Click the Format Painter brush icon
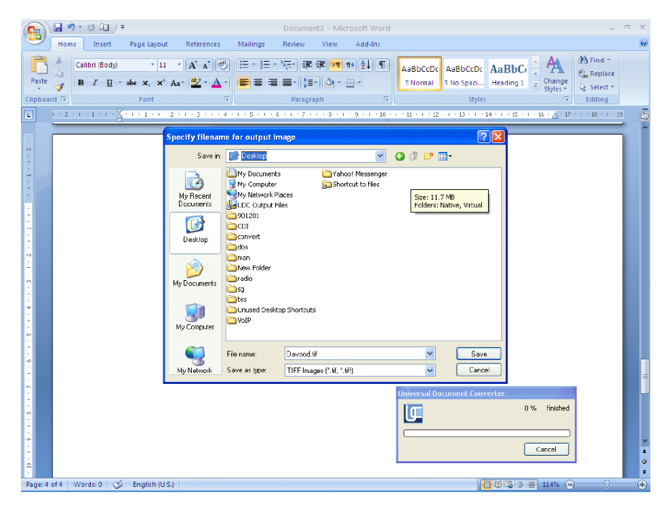Screen dimensions: 669x512 tap(59, 87)
